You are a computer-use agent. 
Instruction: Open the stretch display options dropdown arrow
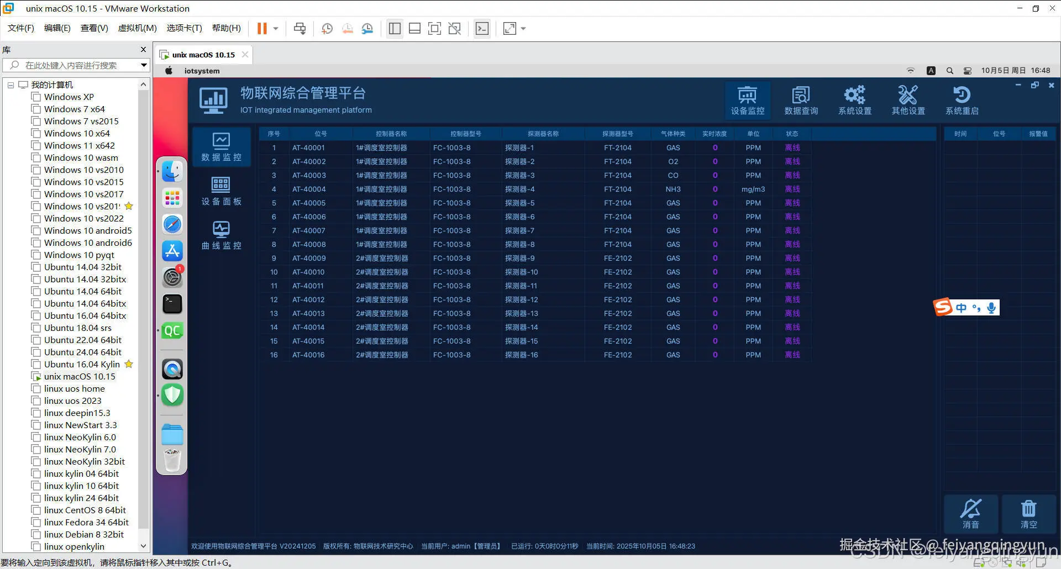[x=523, y=28]
